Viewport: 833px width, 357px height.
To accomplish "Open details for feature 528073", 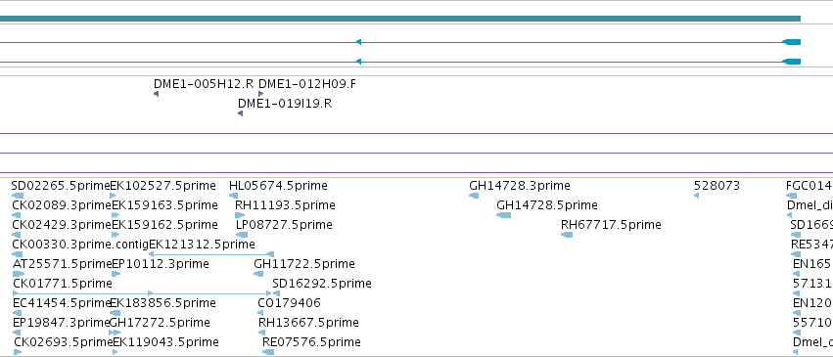I will 717,186.
